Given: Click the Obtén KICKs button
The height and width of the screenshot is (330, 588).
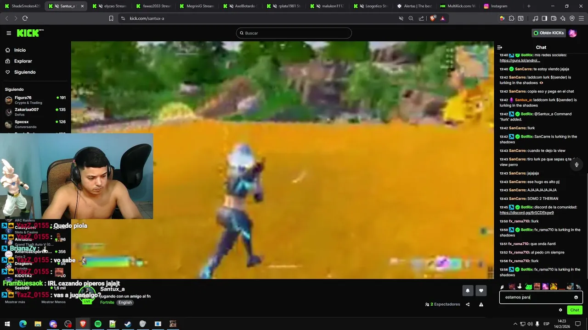Looking at the screenshot, I should click(x=548, y=33).
